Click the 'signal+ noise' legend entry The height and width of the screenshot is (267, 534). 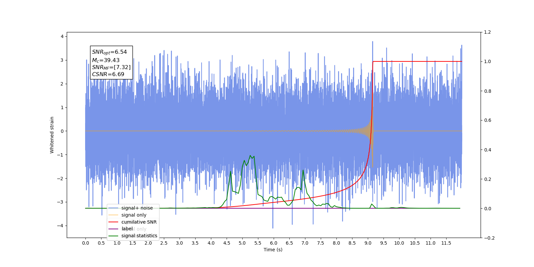point(137,208)
